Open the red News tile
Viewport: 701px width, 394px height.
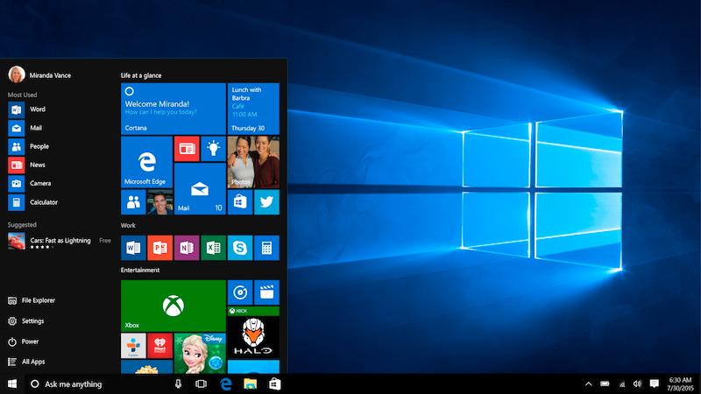[187, 149]
